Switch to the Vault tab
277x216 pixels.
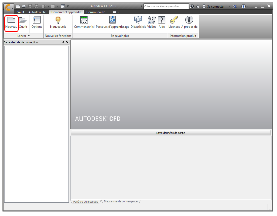point(21,12)
